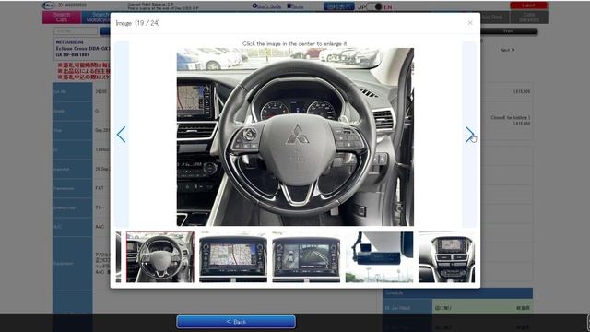Show the next image with the right arrow
This screenshot has height=332, width=590.
(469, 134)
